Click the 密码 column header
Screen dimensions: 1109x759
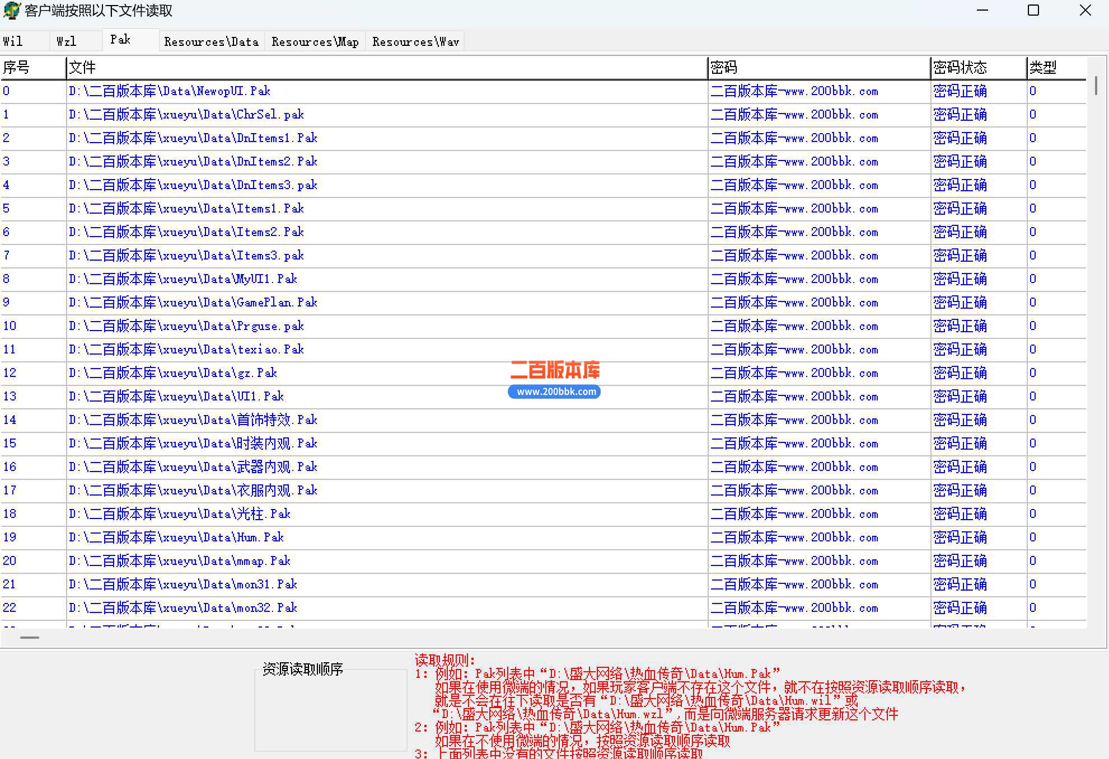point(819,68)
